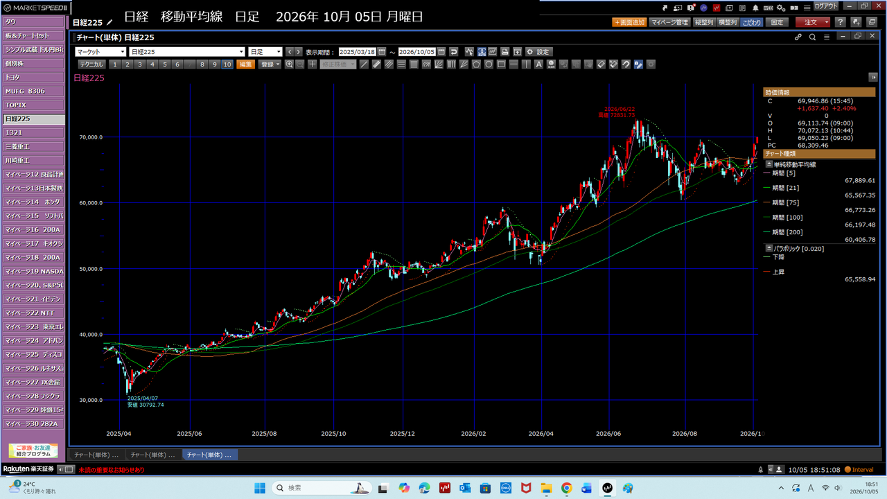Open the start date calendar picker
The width and height of the screenshot is (887, 499).
[382, 52]
